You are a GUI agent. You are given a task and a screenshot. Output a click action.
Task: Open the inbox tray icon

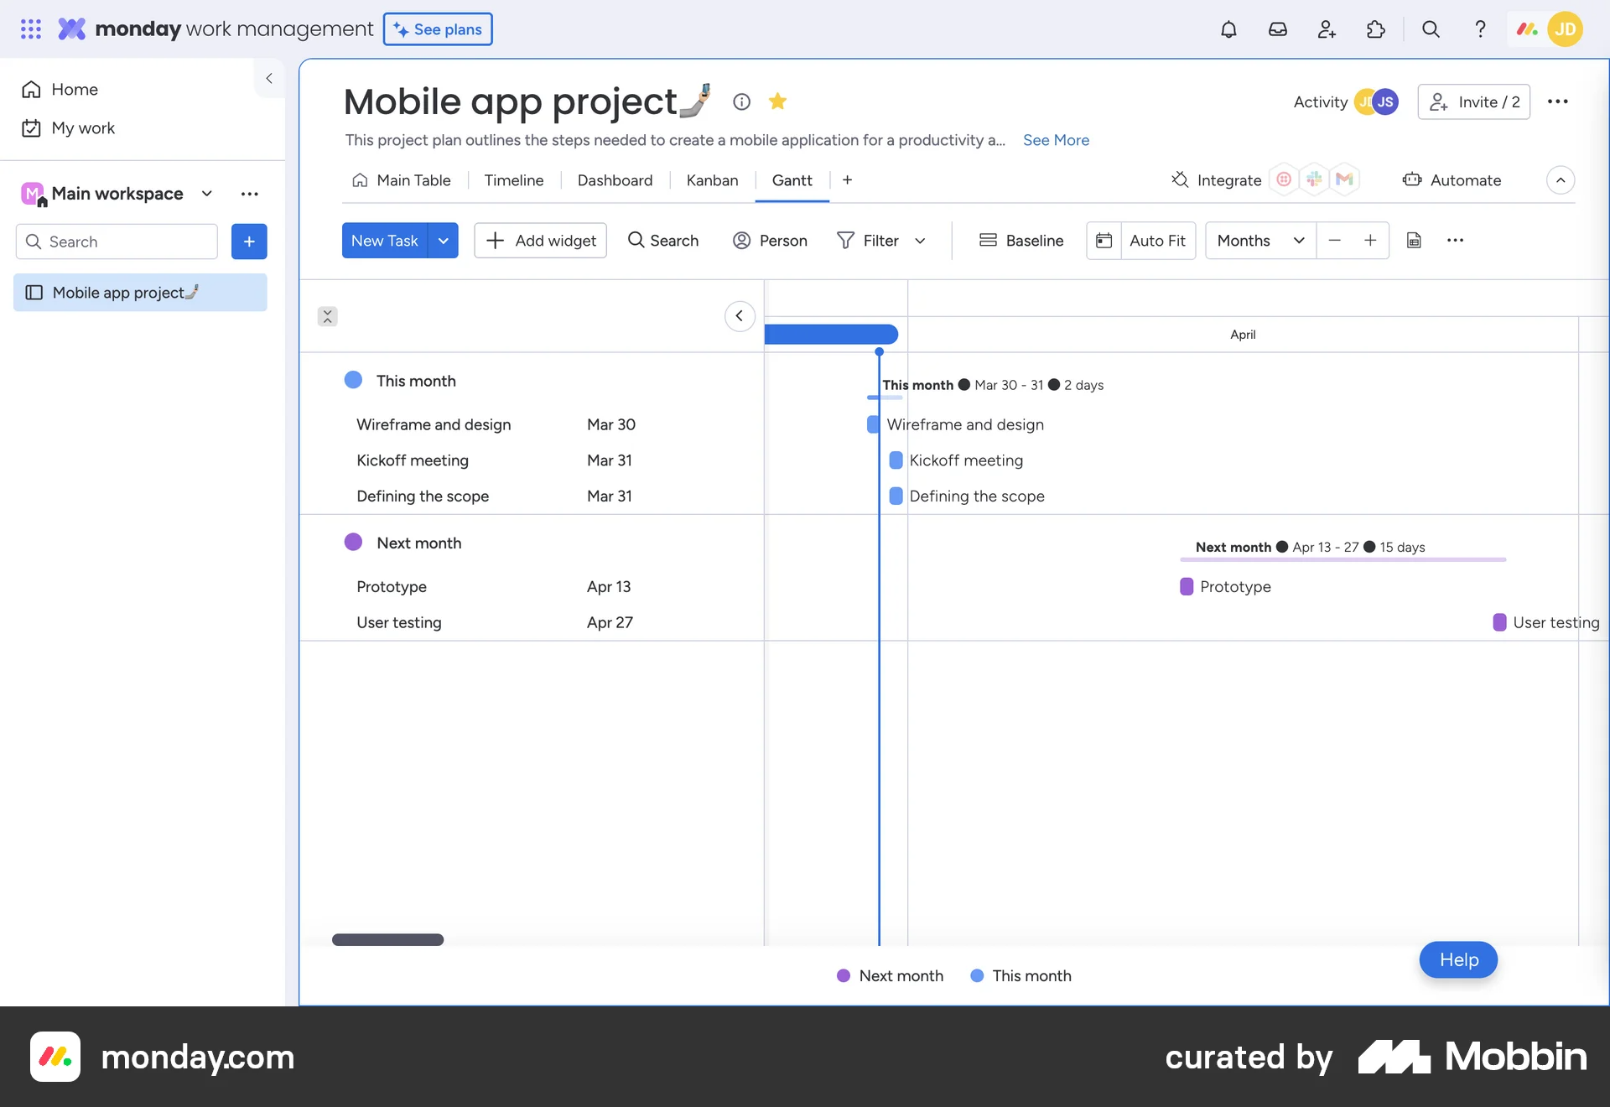[x=1277, y=29]
